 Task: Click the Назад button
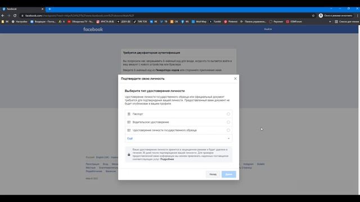click(213, 175)
